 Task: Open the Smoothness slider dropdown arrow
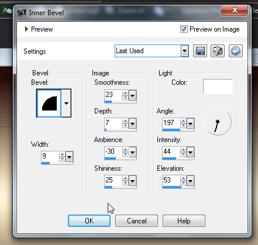133,95
